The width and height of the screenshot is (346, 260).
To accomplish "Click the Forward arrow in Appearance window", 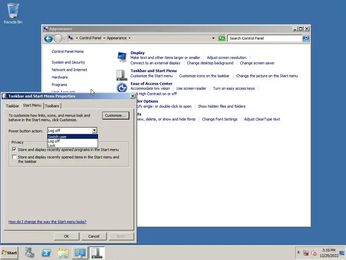I will coord(58,39).
